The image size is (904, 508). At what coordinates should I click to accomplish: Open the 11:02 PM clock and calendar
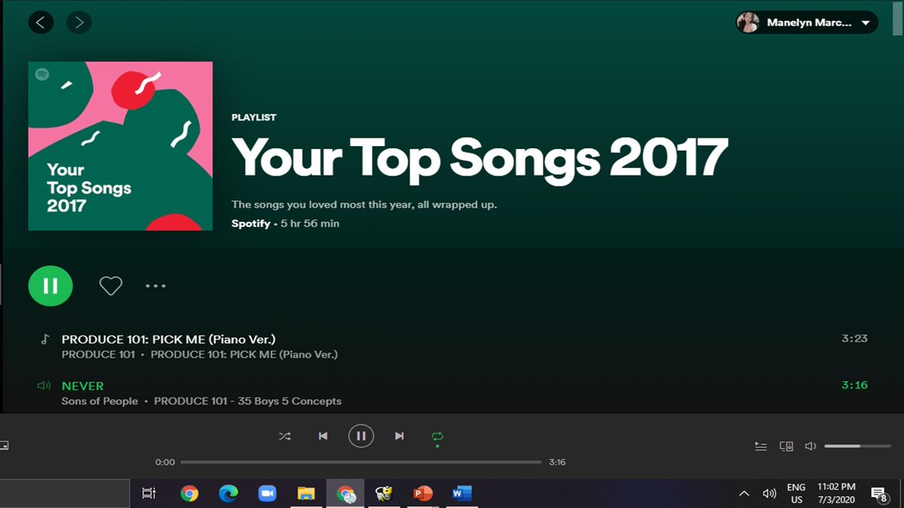pos(836,494)
